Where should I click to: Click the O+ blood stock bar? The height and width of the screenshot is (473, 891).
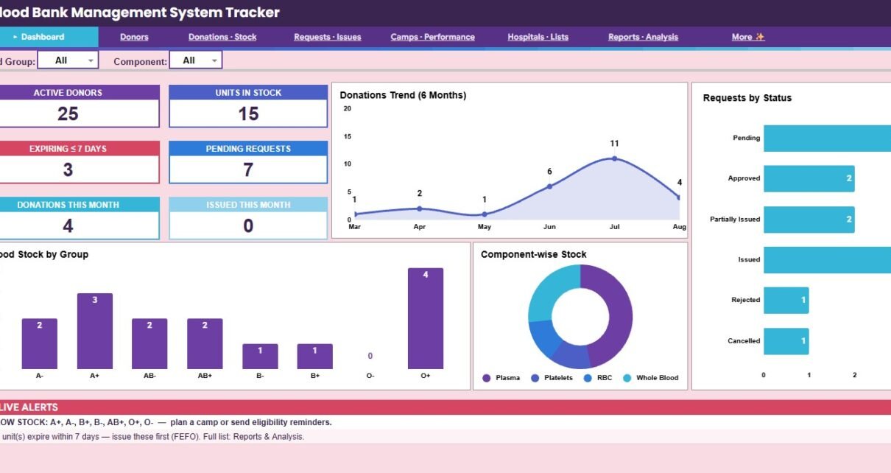click(426, 318)
